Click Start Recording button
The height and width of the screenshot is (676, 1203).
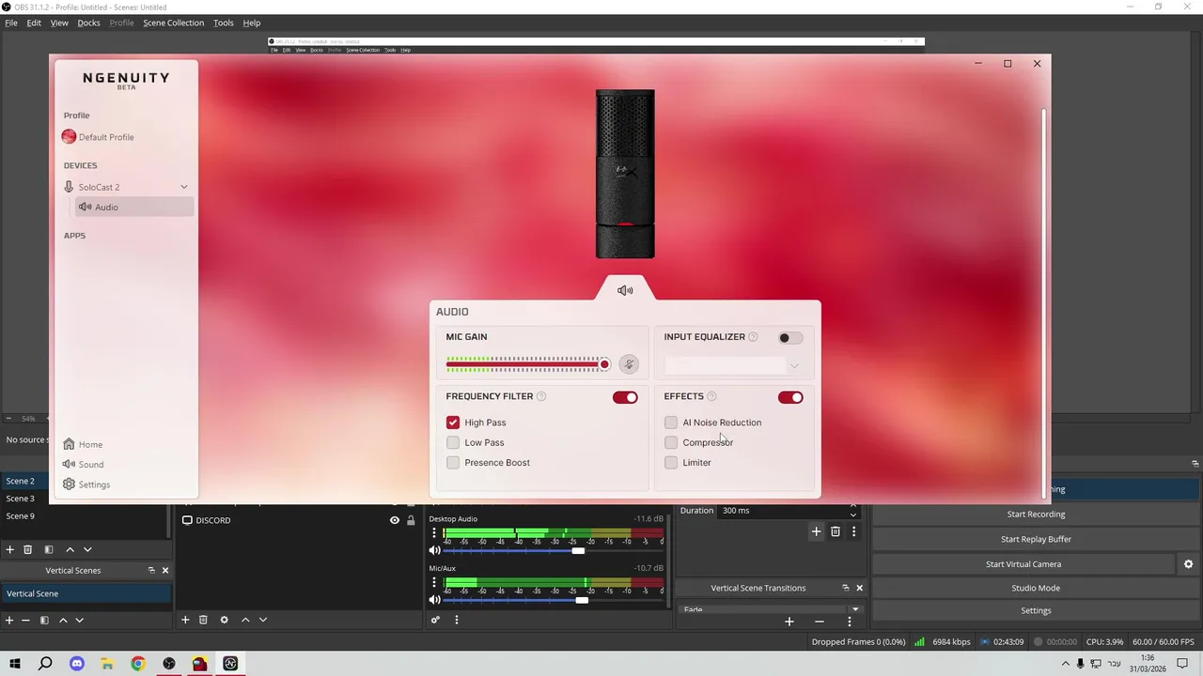point(1036,514)
